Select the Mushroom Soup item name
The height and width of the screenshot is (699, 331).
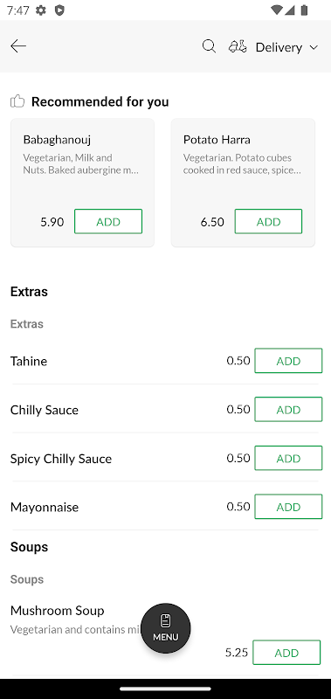tap(57, 610)
